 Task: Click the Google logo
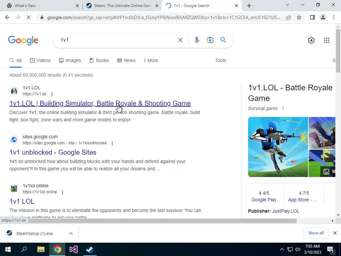coord(23,40)
